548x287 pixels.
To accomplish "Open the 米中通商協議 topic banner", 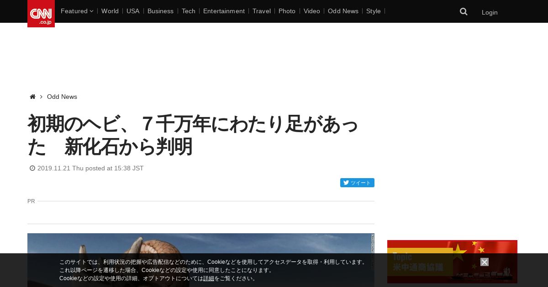I will point(452,261).
